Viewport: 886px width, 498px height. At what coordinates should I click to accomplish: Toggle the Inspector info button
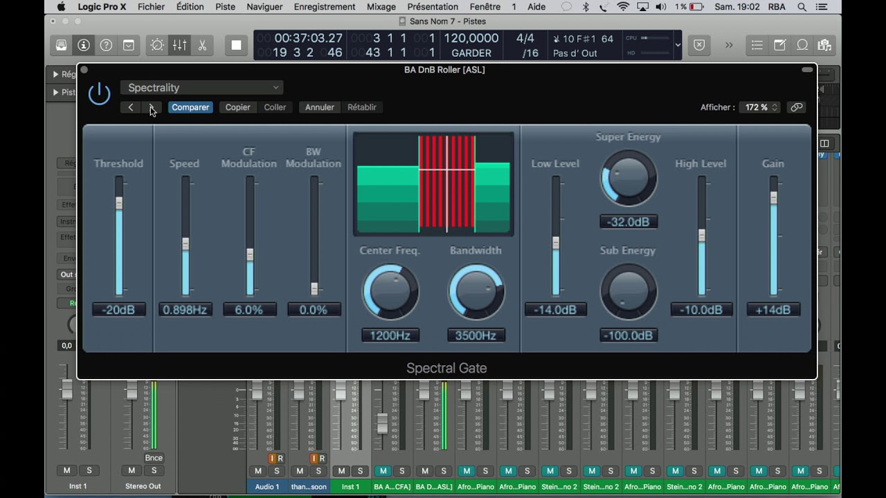point(84,45)
